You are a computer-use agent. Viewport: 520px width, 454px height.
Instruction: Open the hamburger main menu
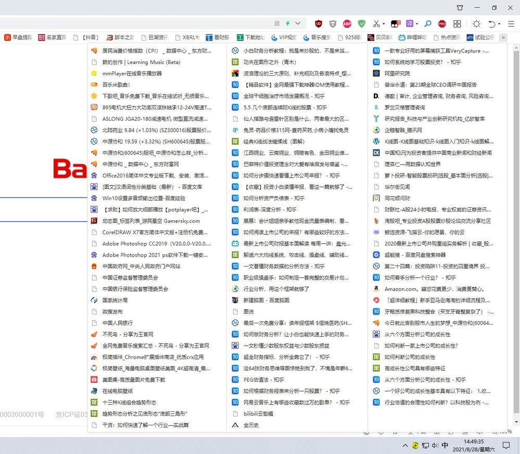(511, 23)
